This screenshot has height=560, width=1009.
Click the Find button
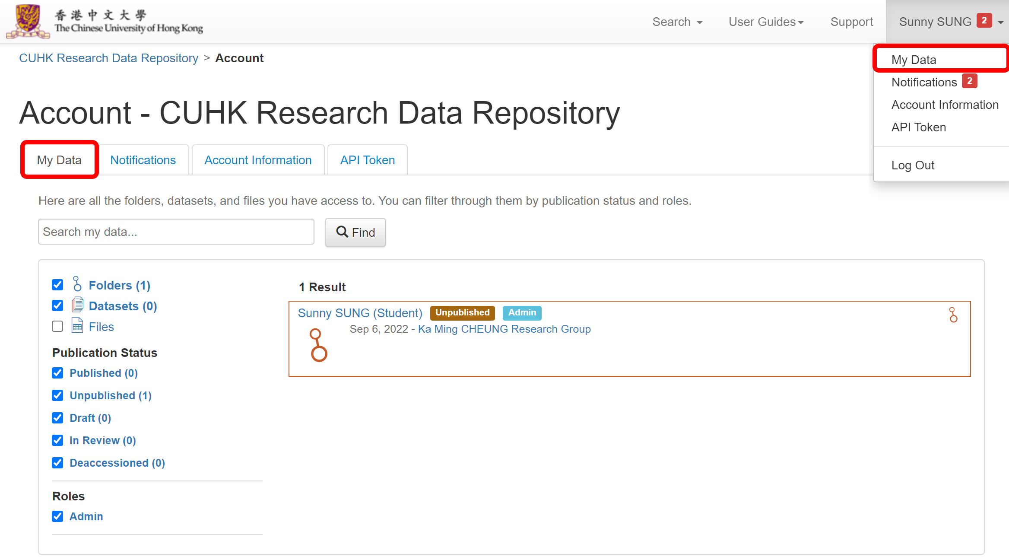(x=355, y=232)
